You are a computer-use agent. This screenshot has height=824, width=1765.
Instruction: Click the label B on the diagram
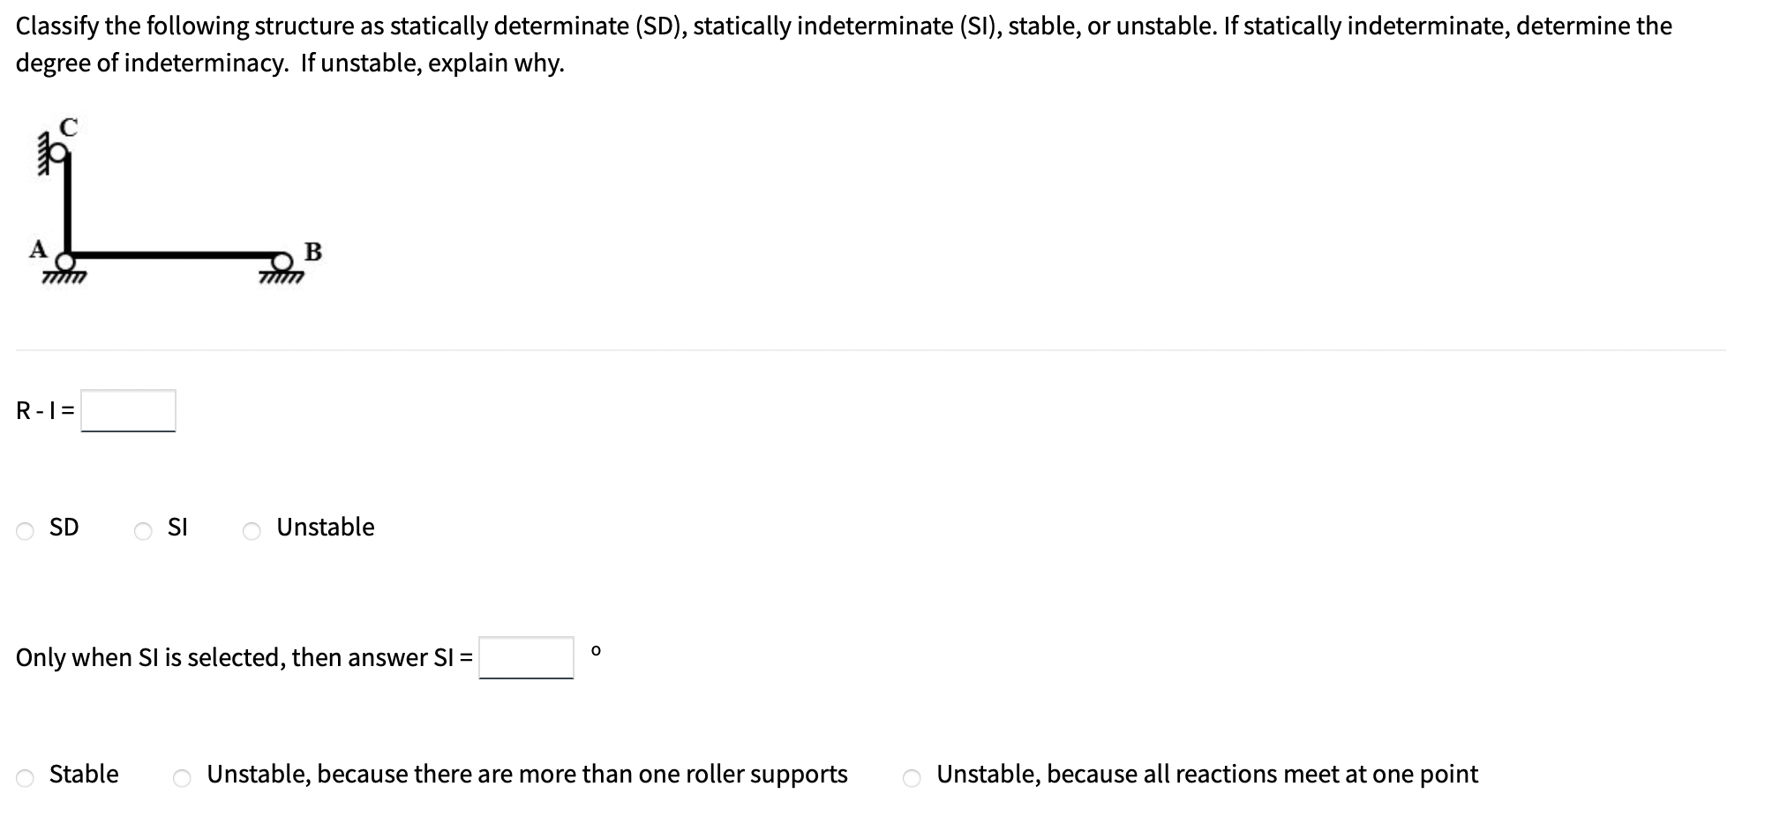coord(314,253)
